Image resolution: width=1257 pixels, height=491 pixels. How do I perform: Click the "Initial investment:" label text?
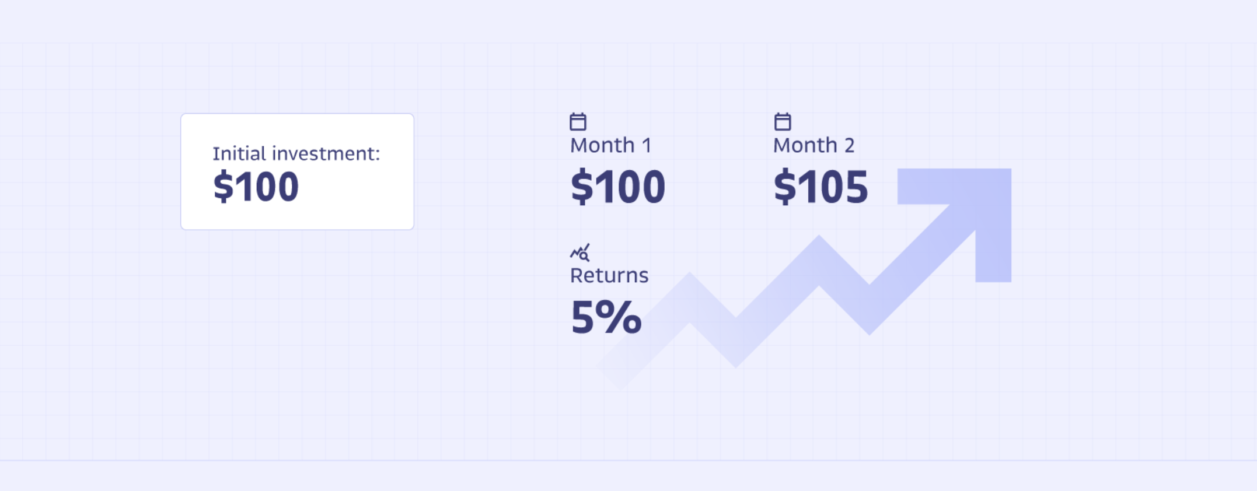click(296, 153)
